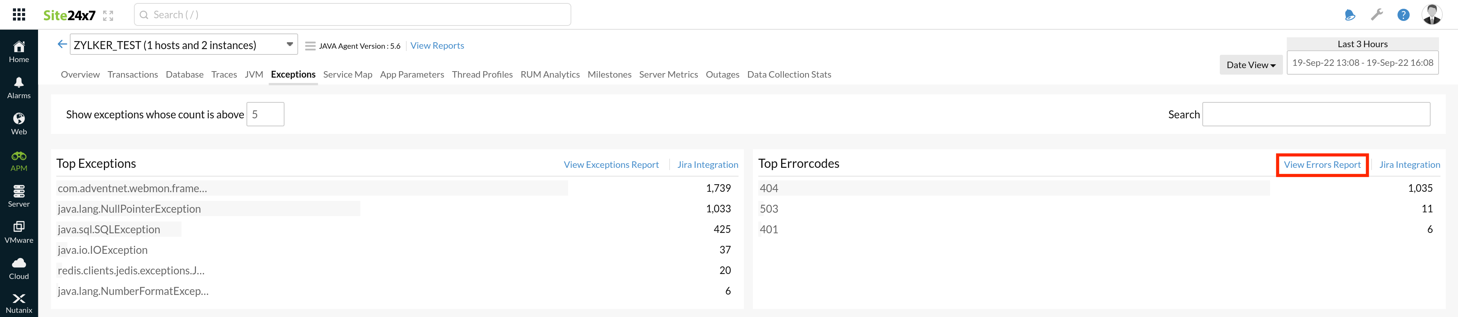Click the exception count threshold field
This screenshot has height=317, width=1458.
(265, 114)
